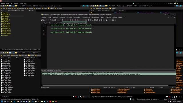Image resolution: width=183 pixels, height=103 pixels.
Task: Open the Notepad++ tab list dropdown arrow
Action: (x=172, y=17)
